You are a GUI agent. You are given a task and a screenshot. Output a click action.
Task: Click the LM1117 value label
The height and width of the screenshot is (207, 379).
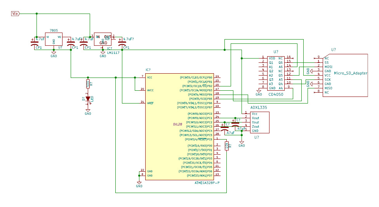(113, 53)
